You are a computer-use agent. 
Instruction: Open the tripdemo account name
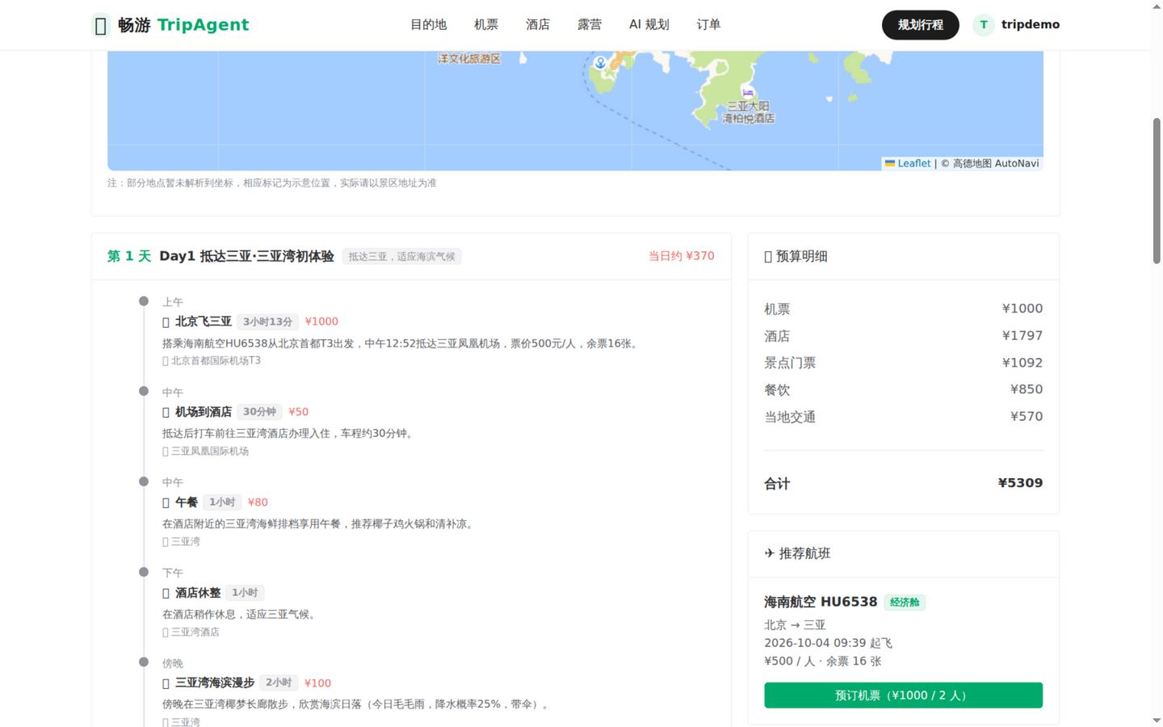point(1031,24)
